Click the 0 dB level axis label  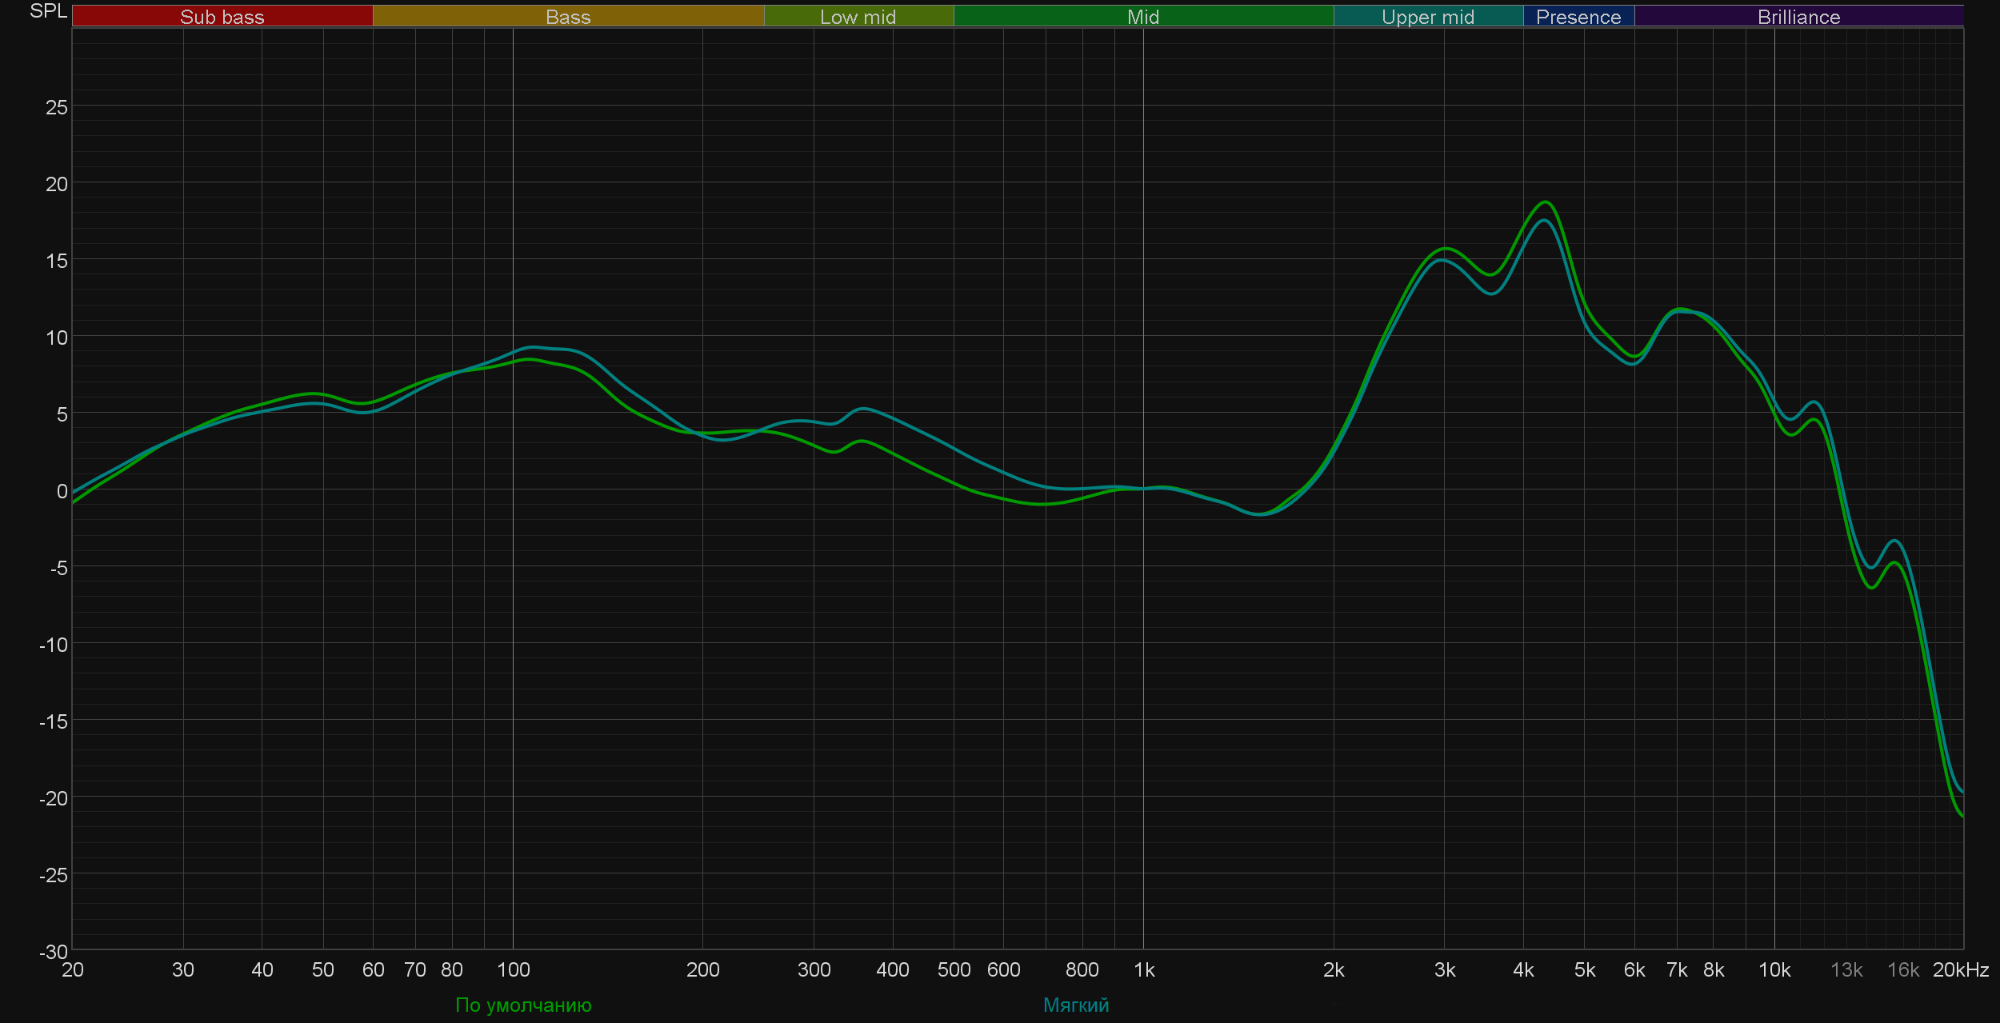click(x=62, y=491)
